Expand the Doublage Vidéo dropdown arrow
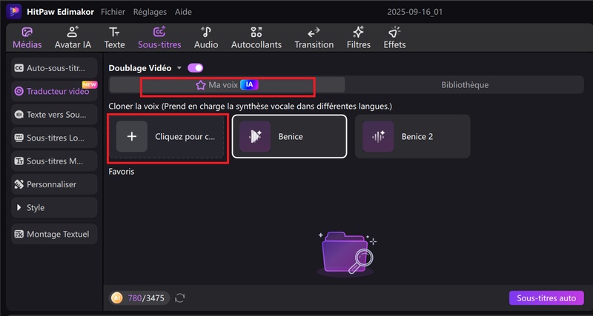The image size is (593, 316). [179, 68]
